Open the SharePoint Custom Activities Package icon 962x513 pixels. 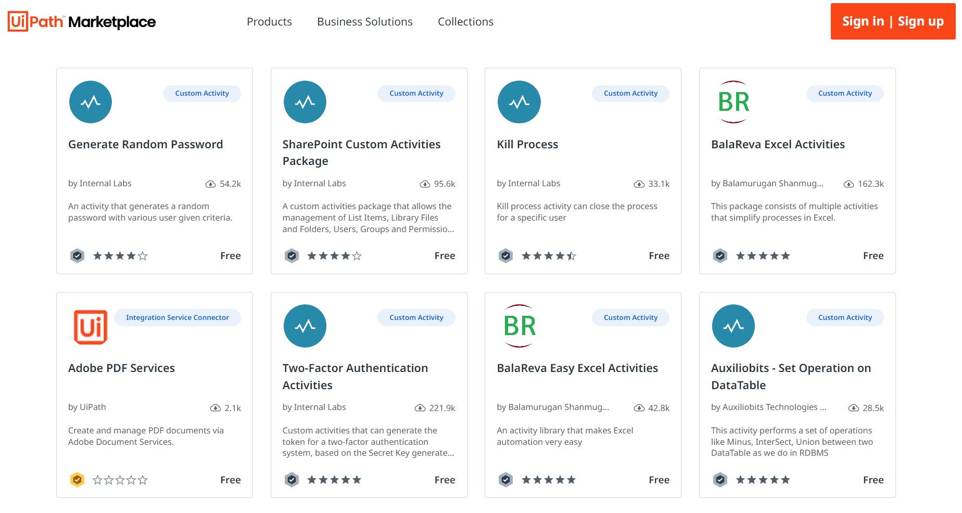coord(305,102)
